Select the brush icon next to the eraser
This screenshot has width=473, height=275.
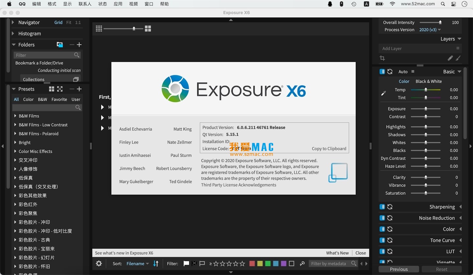point(450,58)
